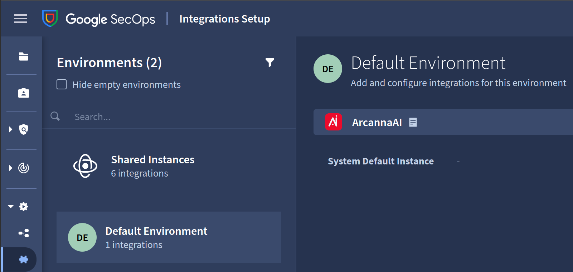Open the Cases folder icon in sidebar
This screenshot has height=272, width=573.
click(x=24, y=56)
